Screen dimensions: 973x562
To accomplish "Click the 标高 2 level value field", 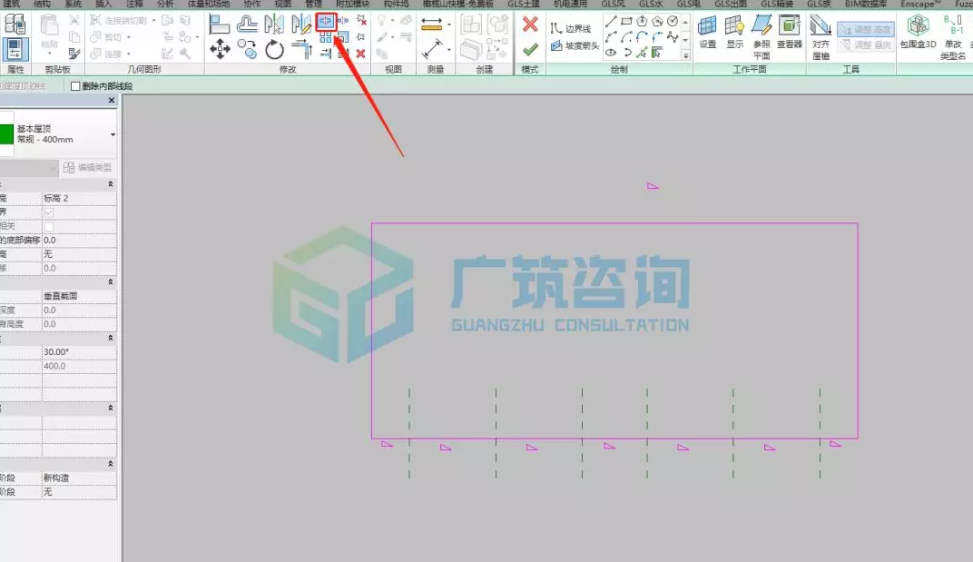I will tap(79, 198).
